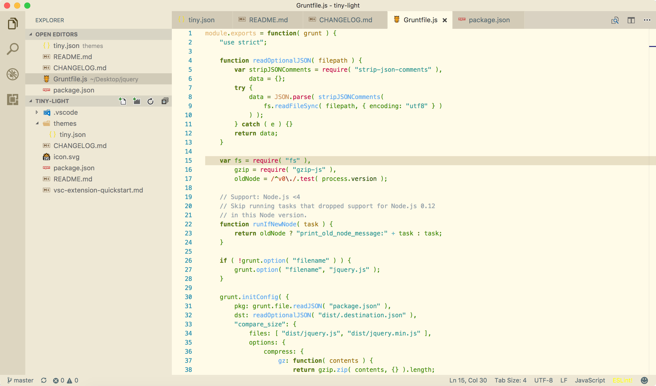
Task: Select the Gruntfile.js tab
Action: pos(420,20)
